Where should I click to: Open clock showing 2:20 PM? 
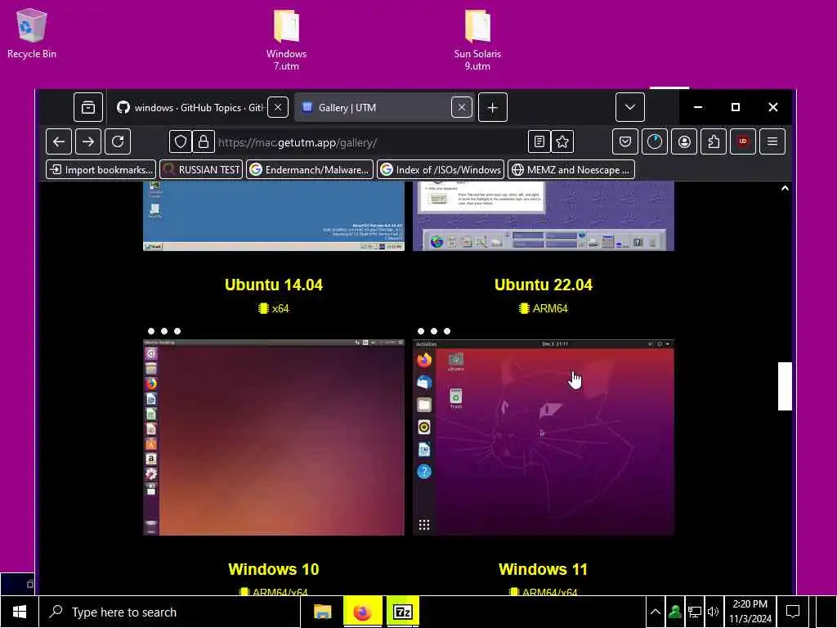coord(750,612)
